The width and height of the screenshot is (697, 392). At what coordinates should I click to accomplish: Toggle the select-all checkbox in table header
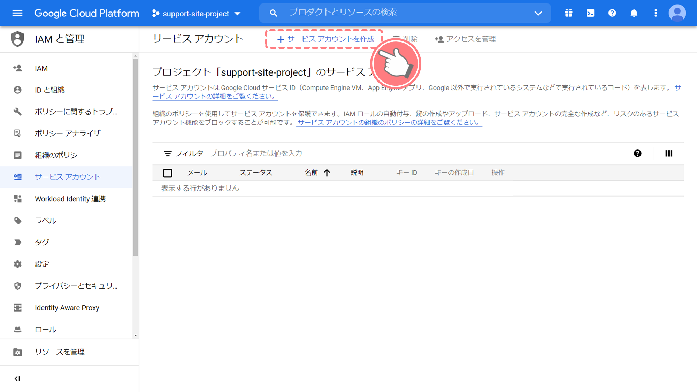click(168, 173)
